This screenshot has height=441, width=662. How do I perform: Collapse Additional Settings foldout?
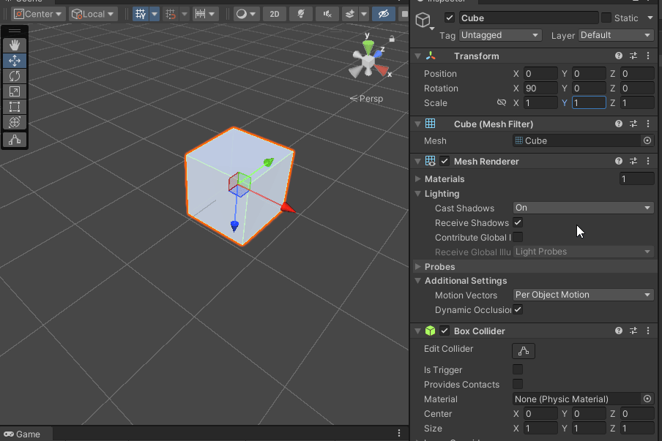pyautogui.click(x=418, y=280)
